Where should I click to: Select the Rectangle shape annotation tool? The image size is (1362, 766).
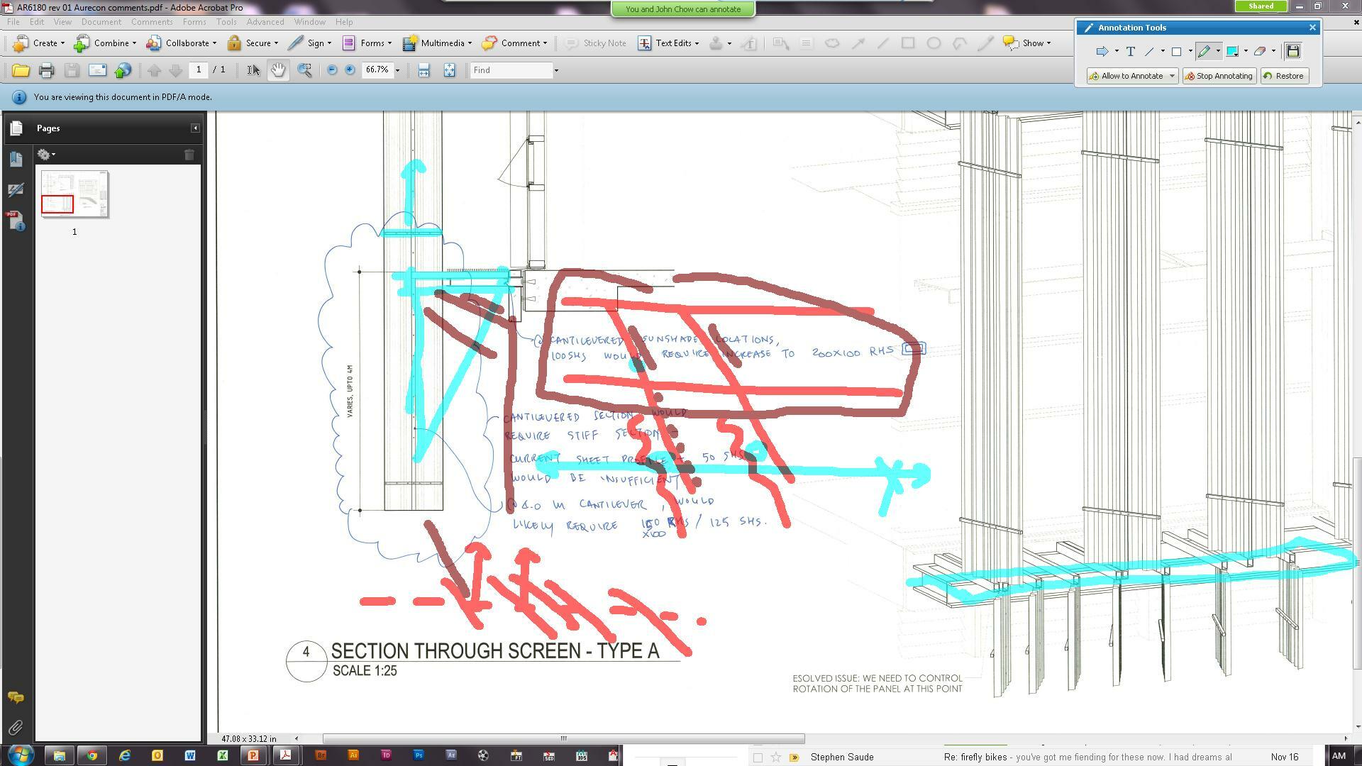click(1176, 51)
